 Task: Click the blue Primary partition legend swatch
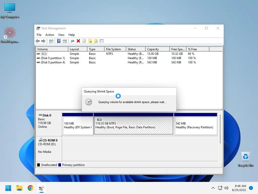coord(59,165)
